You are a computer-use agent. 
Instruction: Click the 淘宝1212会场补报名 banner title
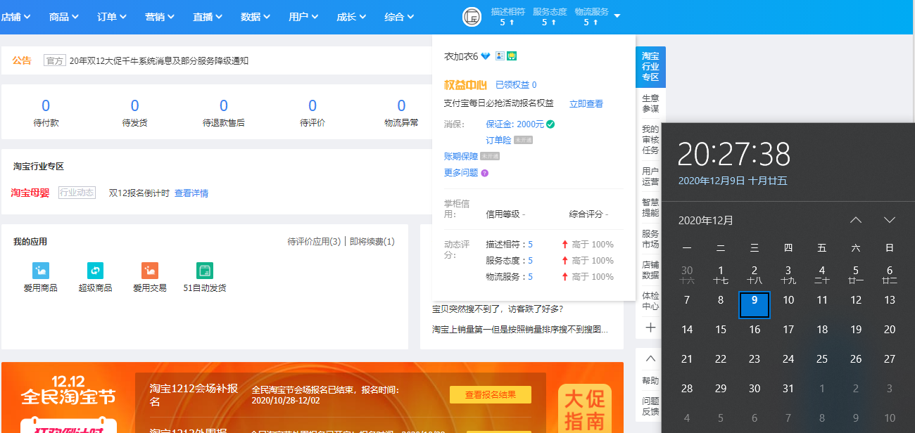click(x=194, y=395)
